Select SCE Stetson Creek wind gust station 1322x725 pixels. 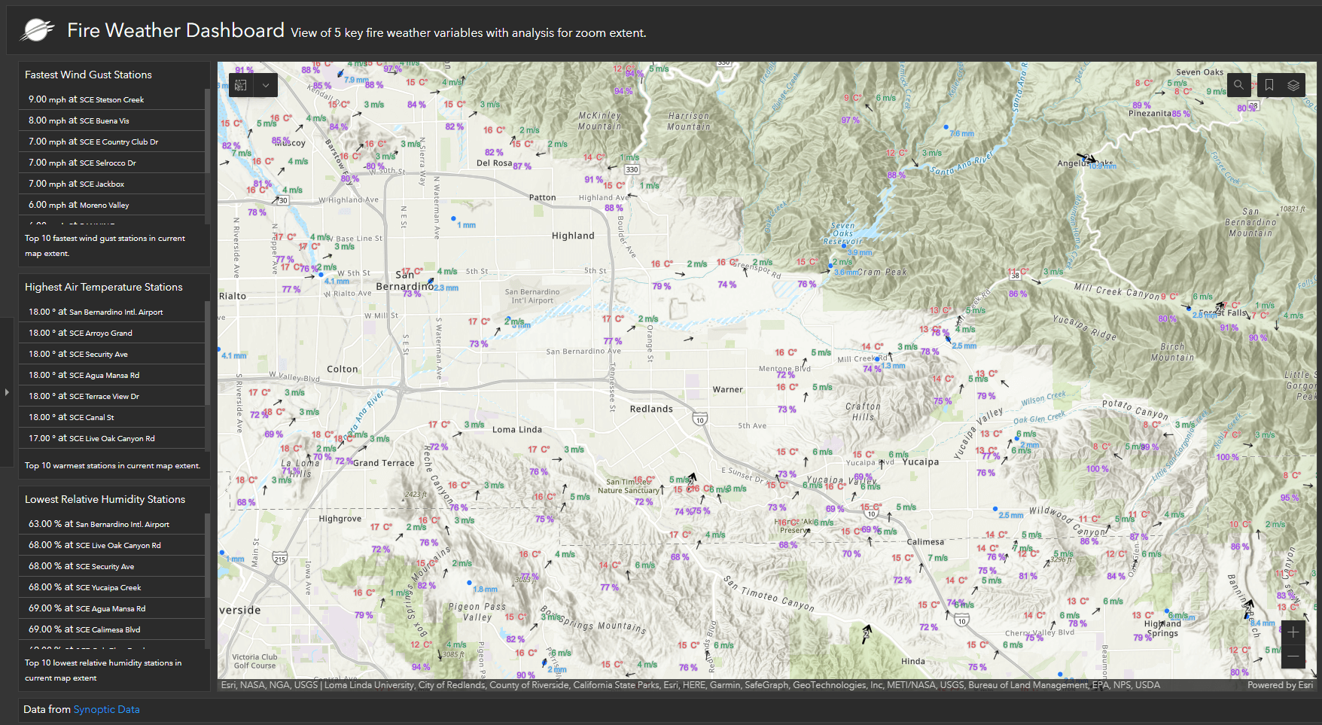point(111,99)
